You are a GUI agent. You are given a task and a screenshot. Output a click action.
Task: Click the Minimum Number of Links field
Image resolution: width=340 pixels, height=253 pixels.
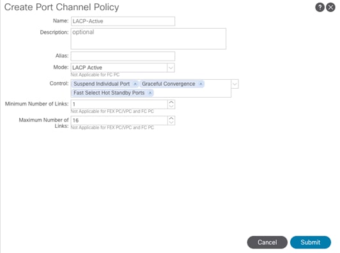119,104
